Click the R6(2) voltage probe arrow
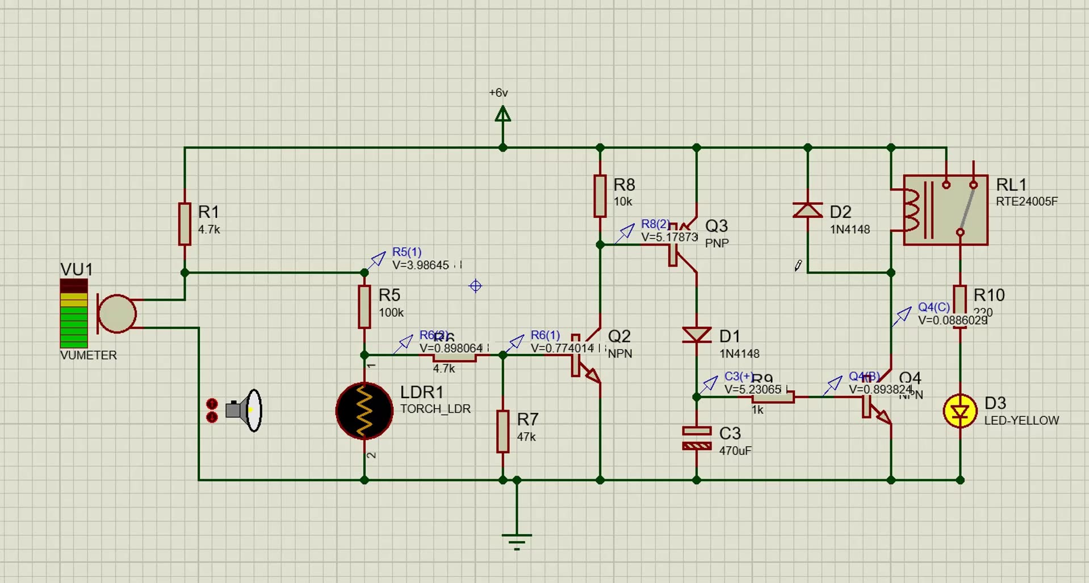Screen dimensions: 1089x583 coord(403,344)
